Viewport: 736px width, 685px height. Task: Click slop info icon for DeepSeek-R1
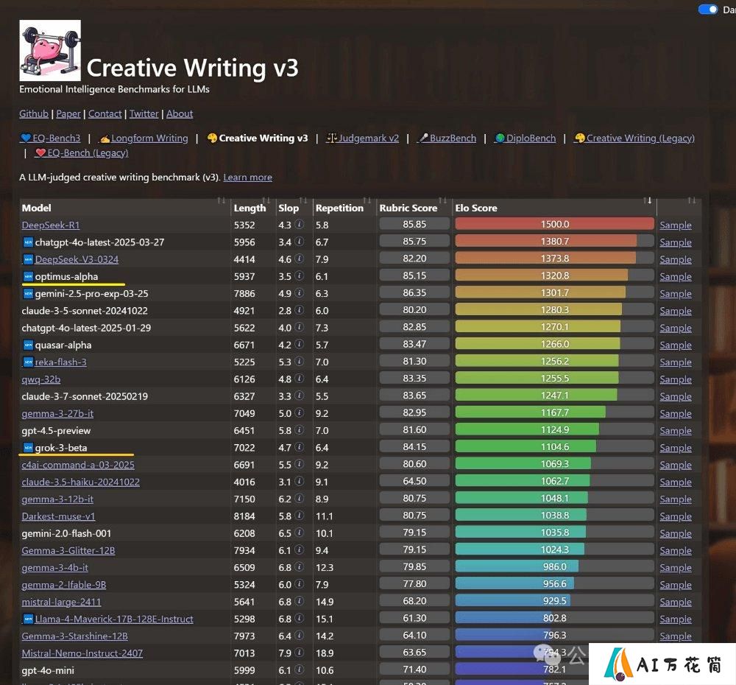pyautogui.click(x=300, y=225)
